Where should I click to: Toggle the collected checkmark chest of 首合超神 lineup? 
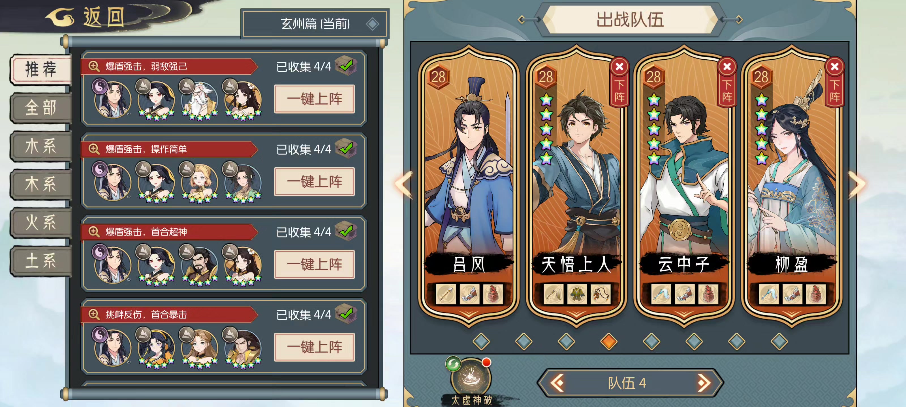coord(346,231)
